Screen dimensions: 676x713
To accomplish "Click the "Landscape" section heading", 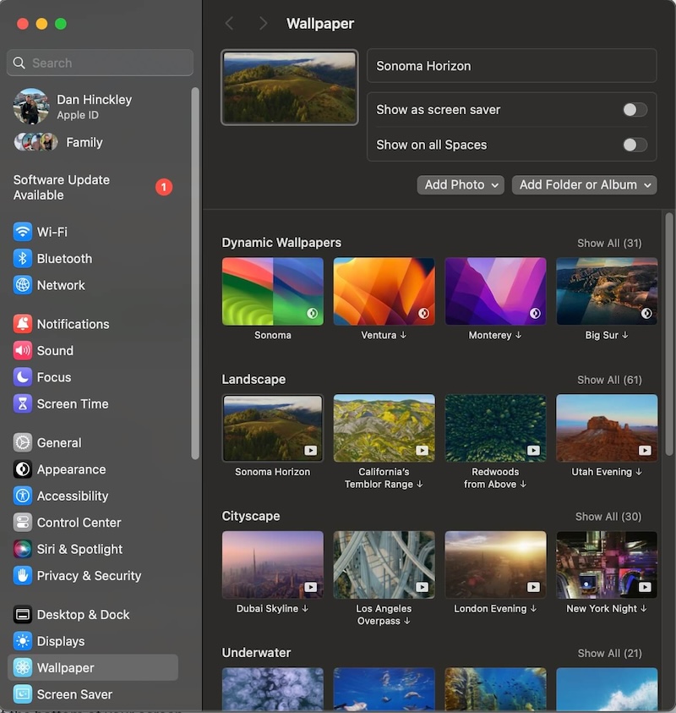I will (253, 379).
